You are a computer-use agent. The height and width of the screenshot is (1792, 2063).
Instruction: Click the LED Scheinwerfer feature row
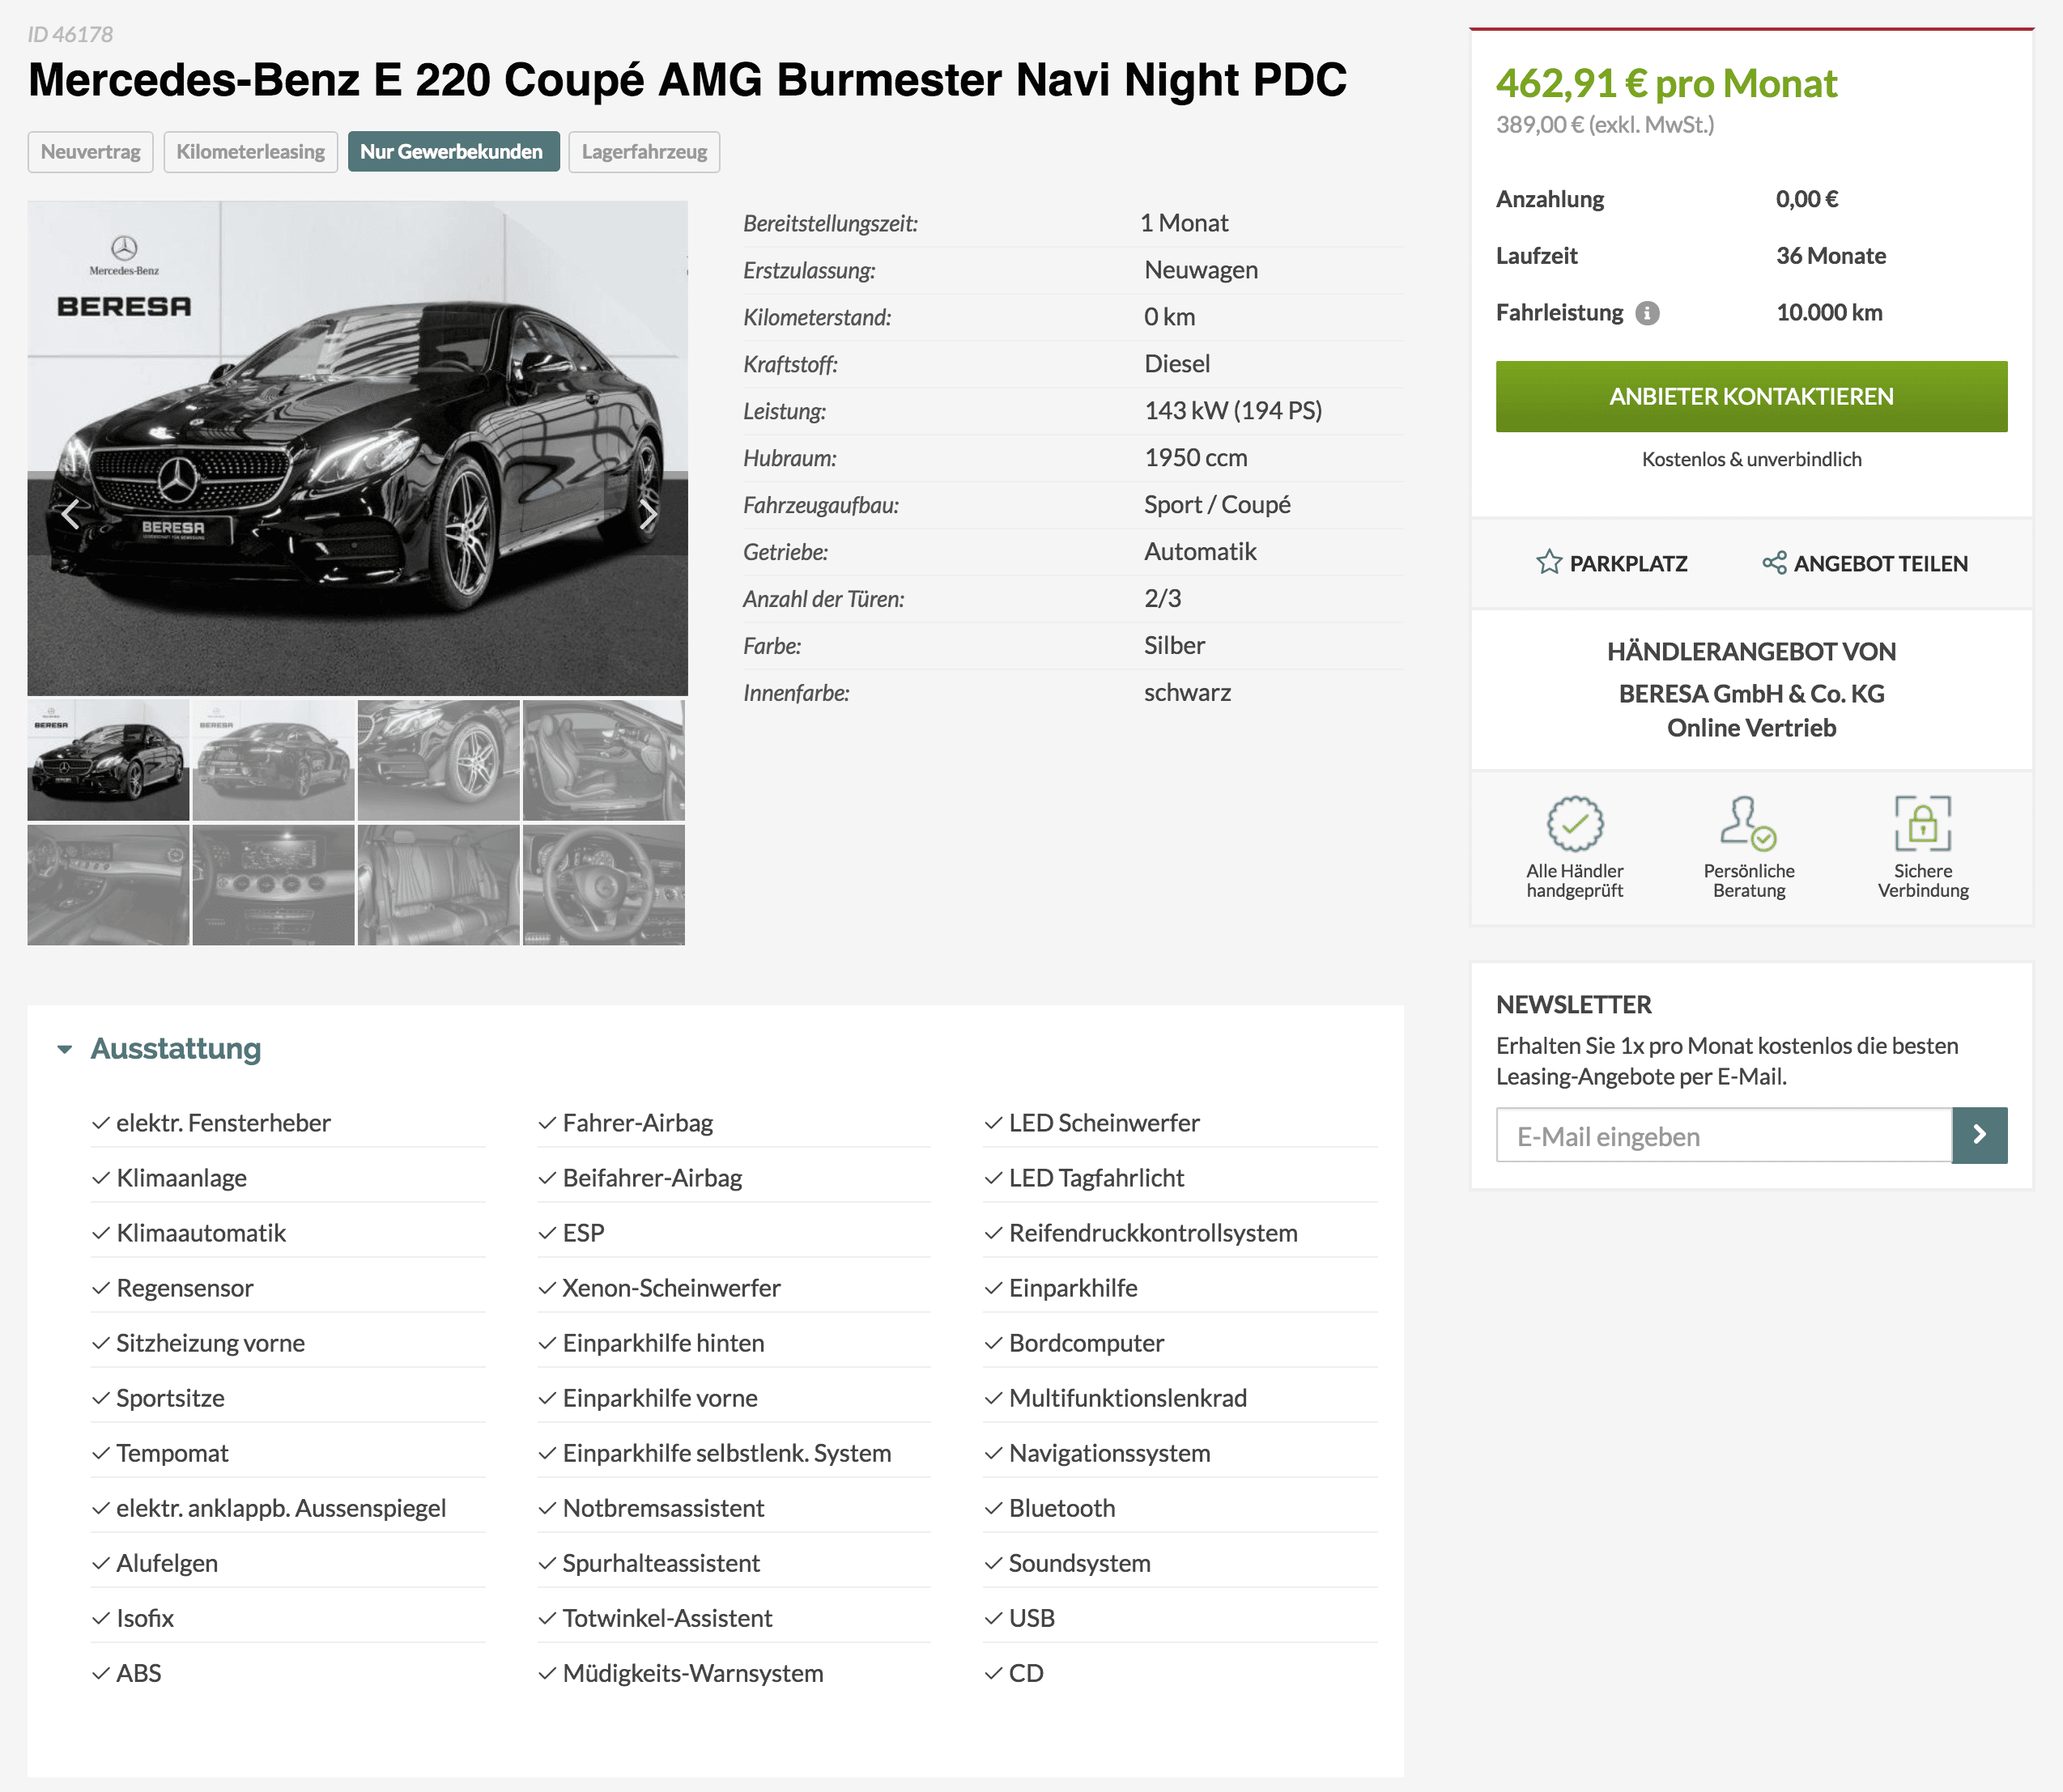[x=1180, y=1123]
